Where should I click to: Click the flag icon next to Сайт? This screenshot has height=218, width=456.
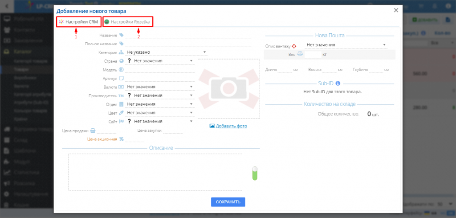coord(121,121)
